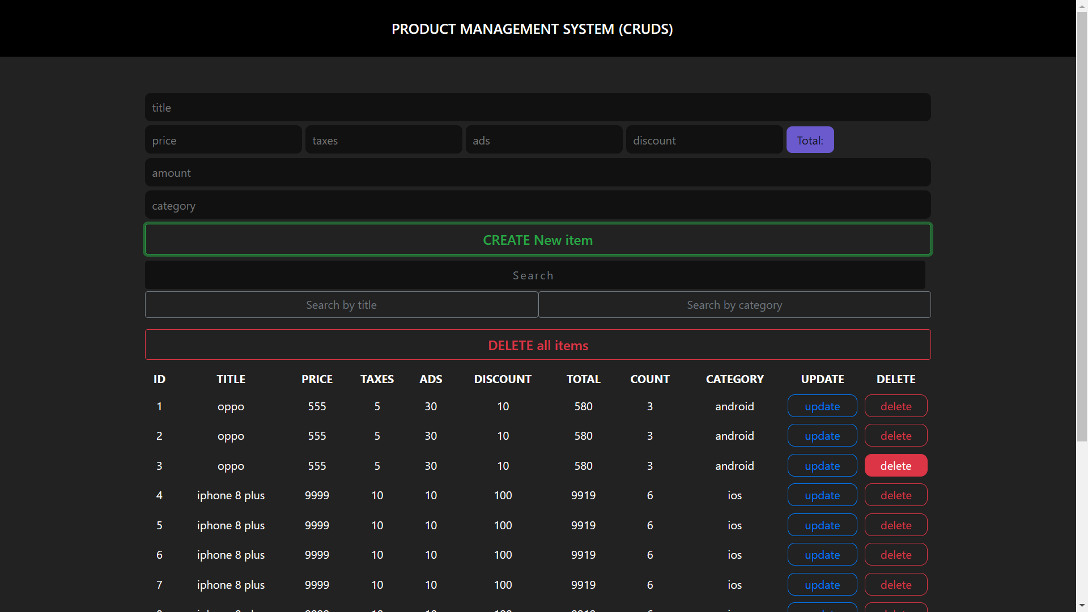The image size is (1088, 612).
Task: Choose Search by category button
Action: point(734,305)
